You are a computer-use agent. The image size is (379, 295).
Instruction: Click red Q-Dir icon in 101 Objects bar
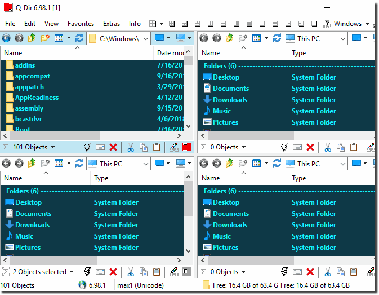[x=186, y=147]
